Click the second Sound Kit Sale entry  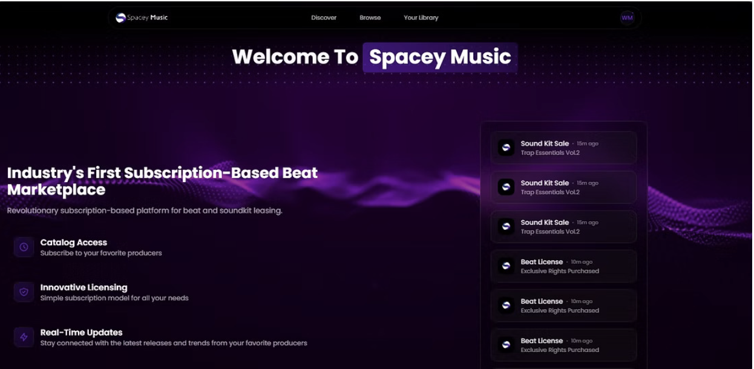[563, 187]
